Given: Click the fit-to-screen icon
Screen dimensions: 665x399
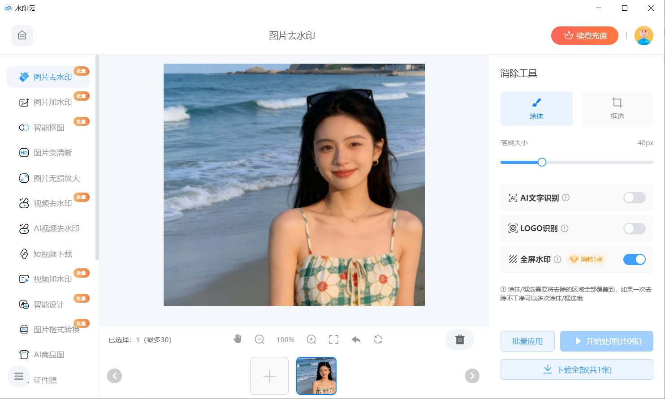Looking at the screenshot, I should pyautogui.click(x=334, y=339).
